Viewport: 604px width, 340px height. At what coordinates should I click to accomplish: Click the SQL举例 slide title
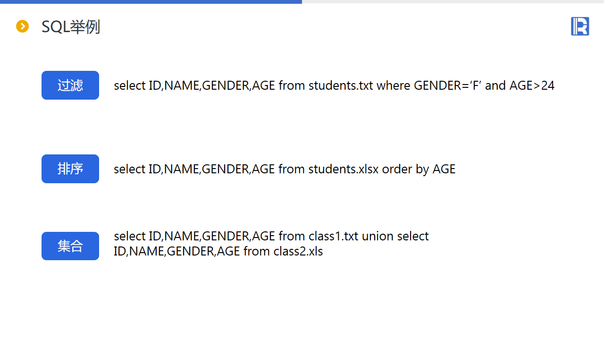71,27
